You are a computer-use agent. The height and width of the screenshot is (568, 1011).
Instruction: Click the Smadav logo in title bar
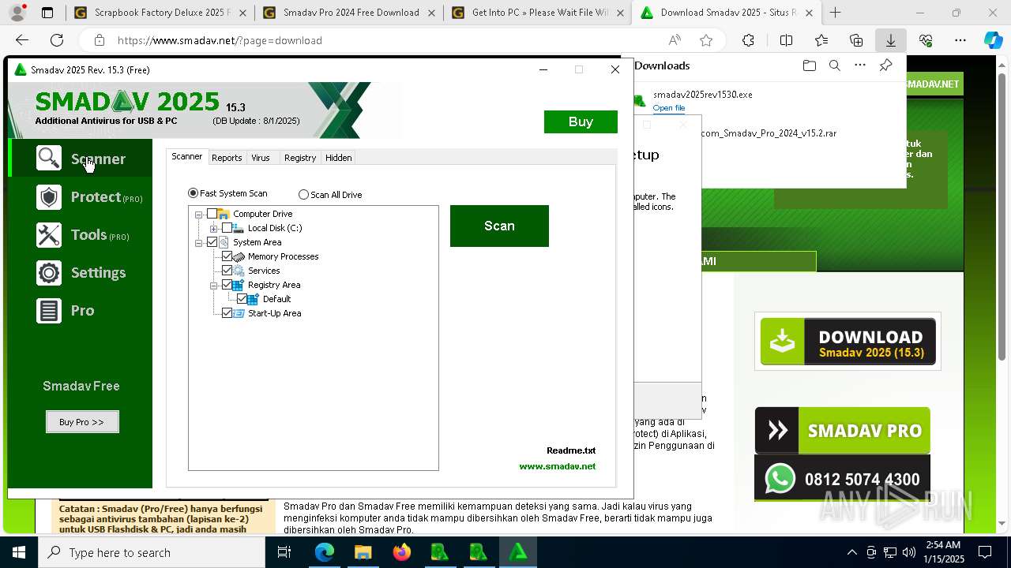pyautogui.click(x=21, y=69)
